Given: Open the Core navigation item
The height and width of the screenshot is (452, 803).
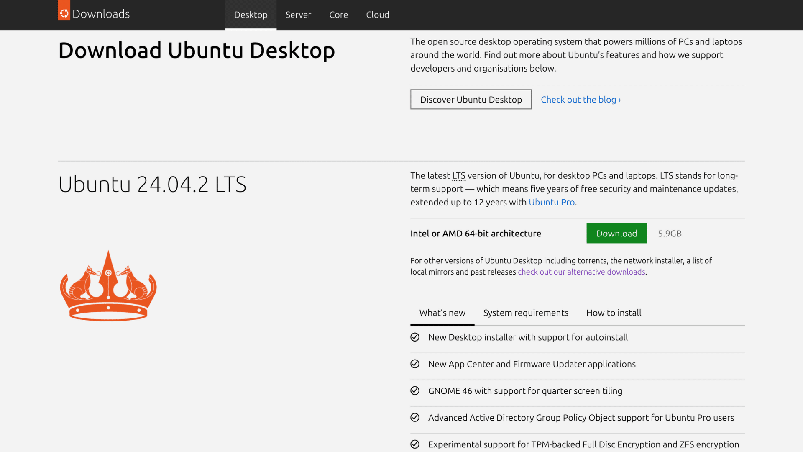Looking at the screenshot, I should [x=338, y=15].
